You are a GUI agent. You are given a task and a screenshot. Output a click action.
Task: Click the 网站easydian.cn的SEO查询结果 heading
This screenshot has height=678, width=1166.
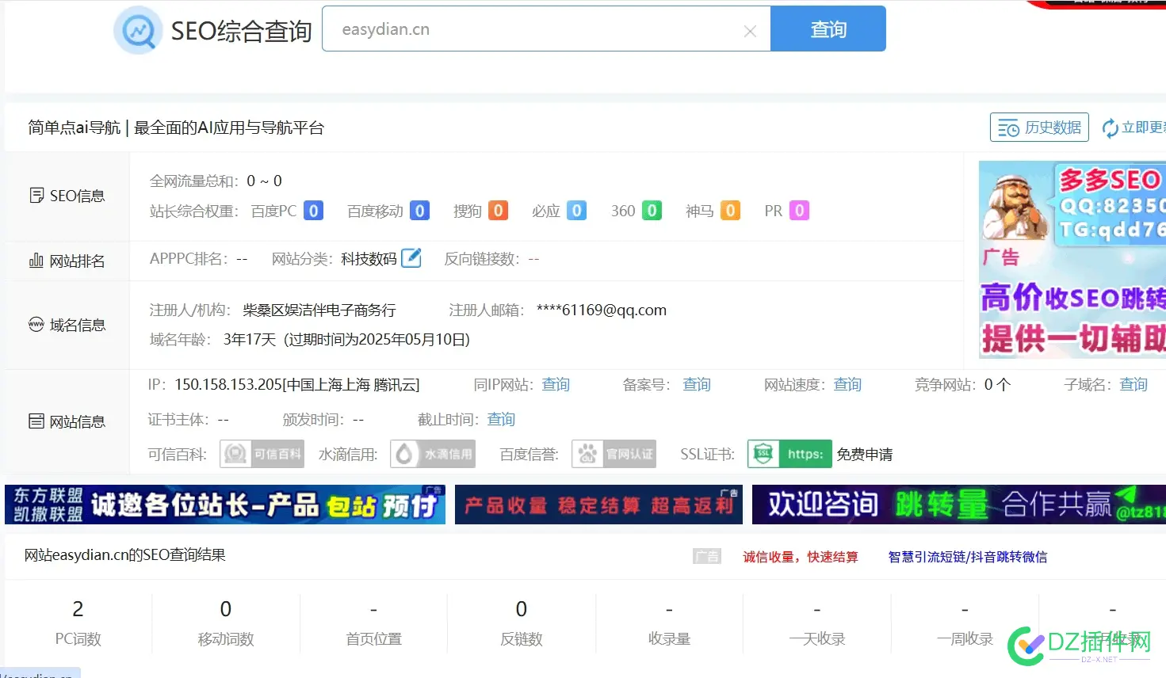pos(125,555)
